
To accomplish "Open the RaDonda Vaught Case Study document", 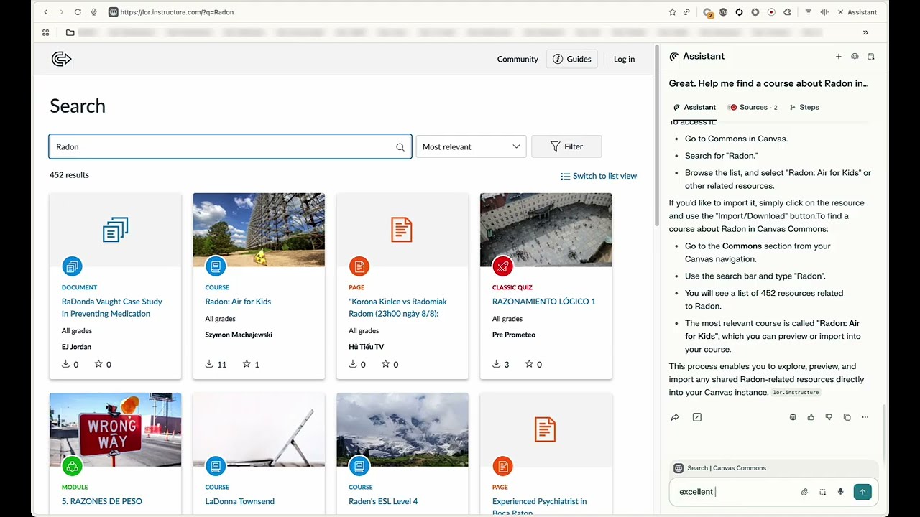I will tap(112, 307).
